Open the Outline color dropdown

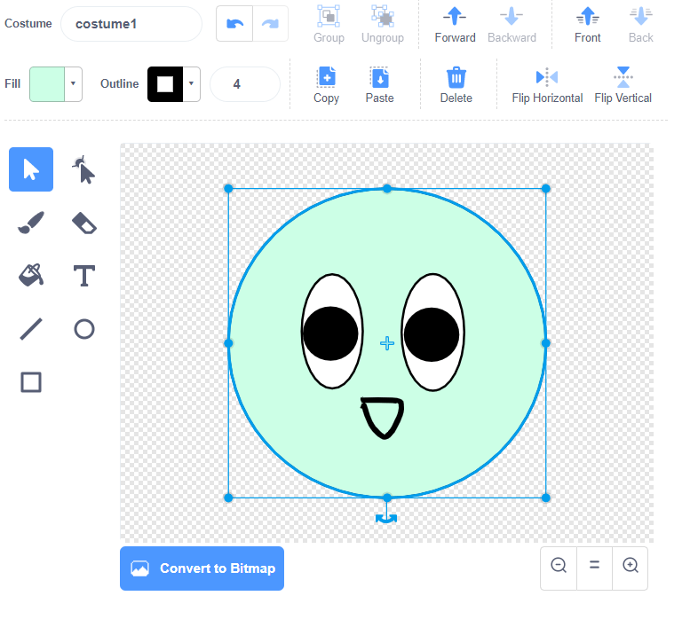(191, 84)
